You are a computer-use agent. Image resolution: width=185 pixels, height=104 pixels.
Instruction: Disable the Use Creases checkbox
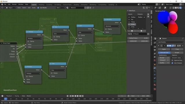pos(172,63)
